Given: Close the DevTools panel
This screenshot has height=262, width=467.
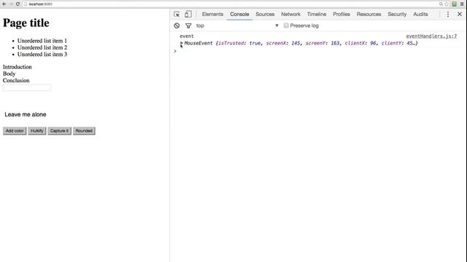Looking at the screenshot, I should [460, 15].
